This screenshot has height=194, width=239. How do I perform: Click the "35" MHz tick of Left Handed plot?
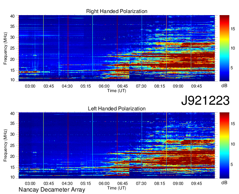coord(12,123)
